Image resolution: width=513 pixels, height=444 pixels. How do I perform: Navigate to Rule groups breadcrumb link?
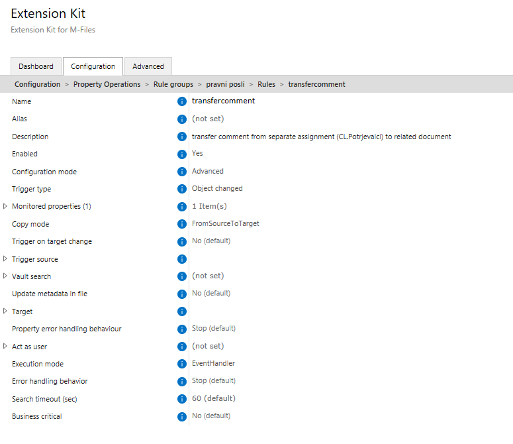coord(173,84)
